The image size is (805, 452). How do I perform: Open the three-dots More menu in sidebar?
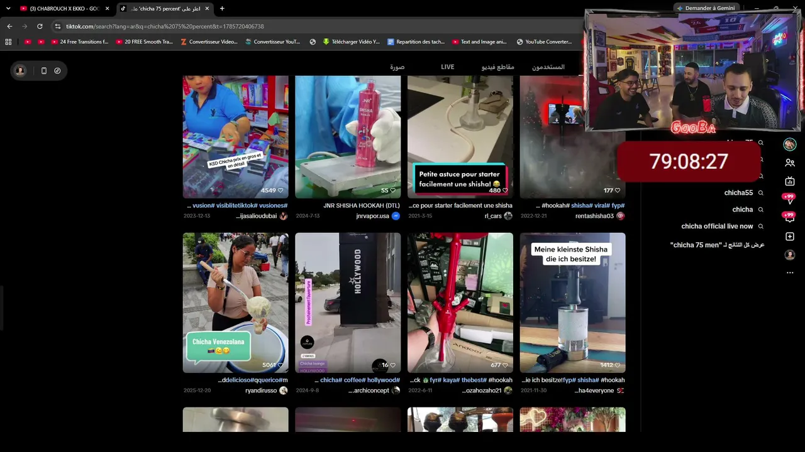click(790, 273)
